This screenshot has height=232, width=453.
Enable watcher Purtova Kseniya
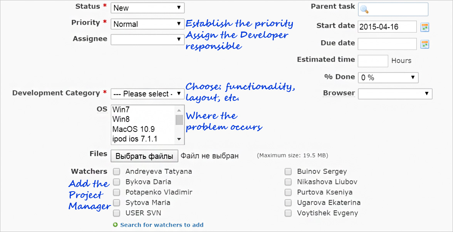288,192
